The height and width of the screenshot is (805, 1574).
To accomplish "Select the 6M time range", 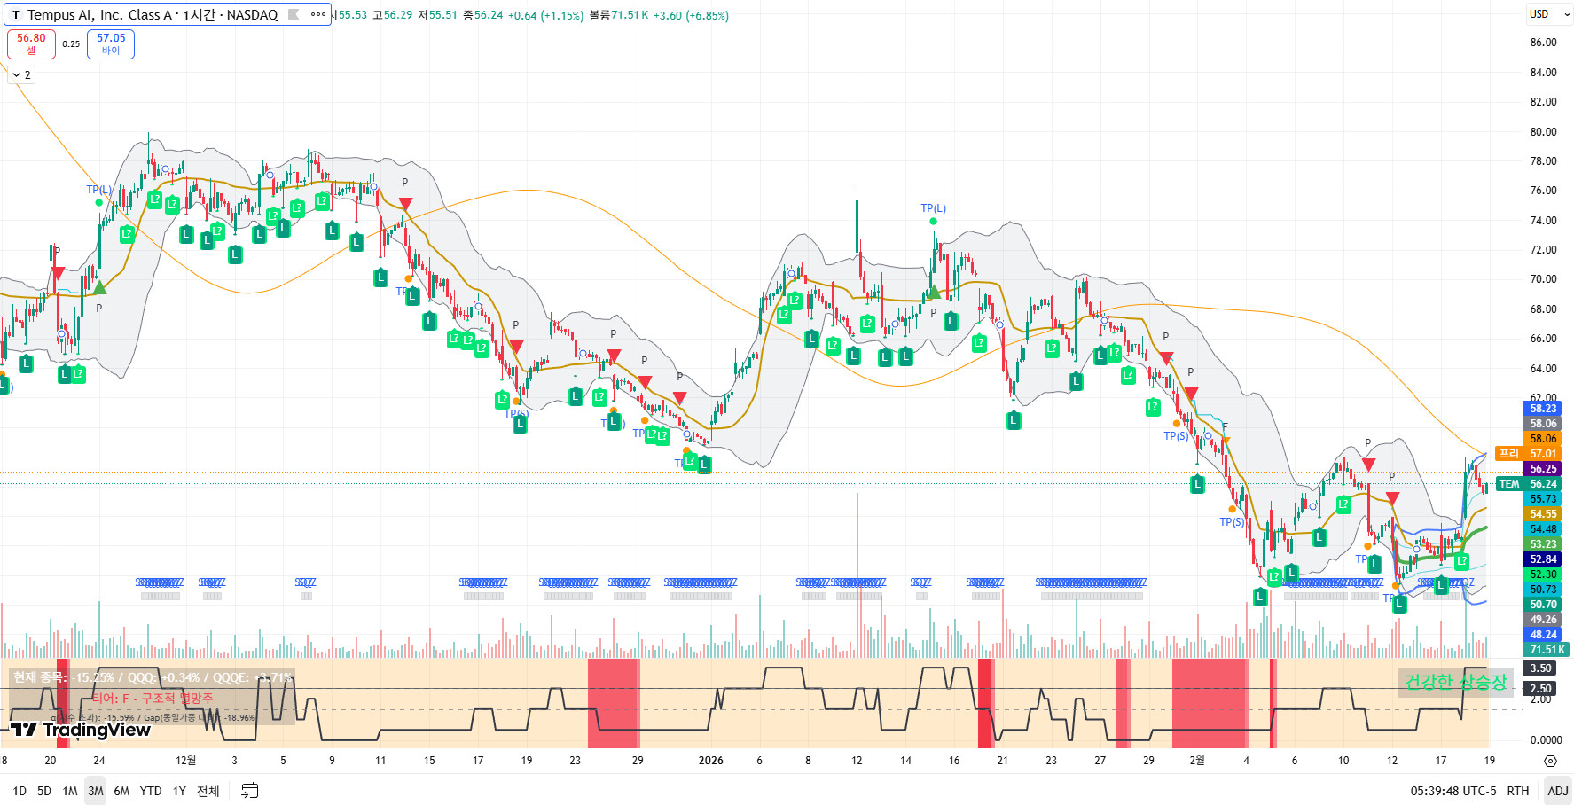I will tap(121, 791).
